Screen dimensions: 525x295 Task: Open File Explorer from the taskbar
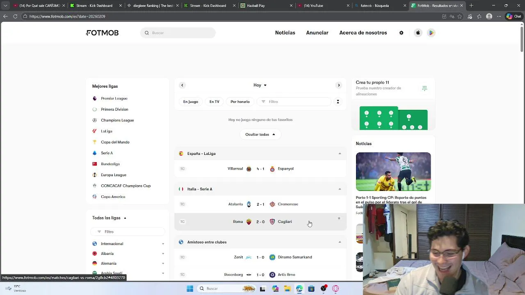point(287,288)
